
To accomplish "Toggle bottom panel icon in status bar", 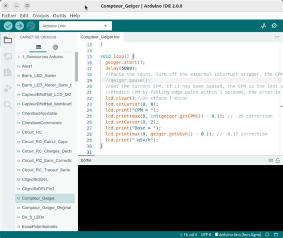I will click(x=276, y=234).
